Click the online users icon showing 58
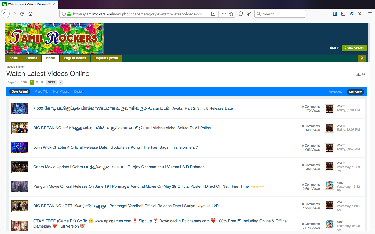375x234 pixels. coord(359,75)
